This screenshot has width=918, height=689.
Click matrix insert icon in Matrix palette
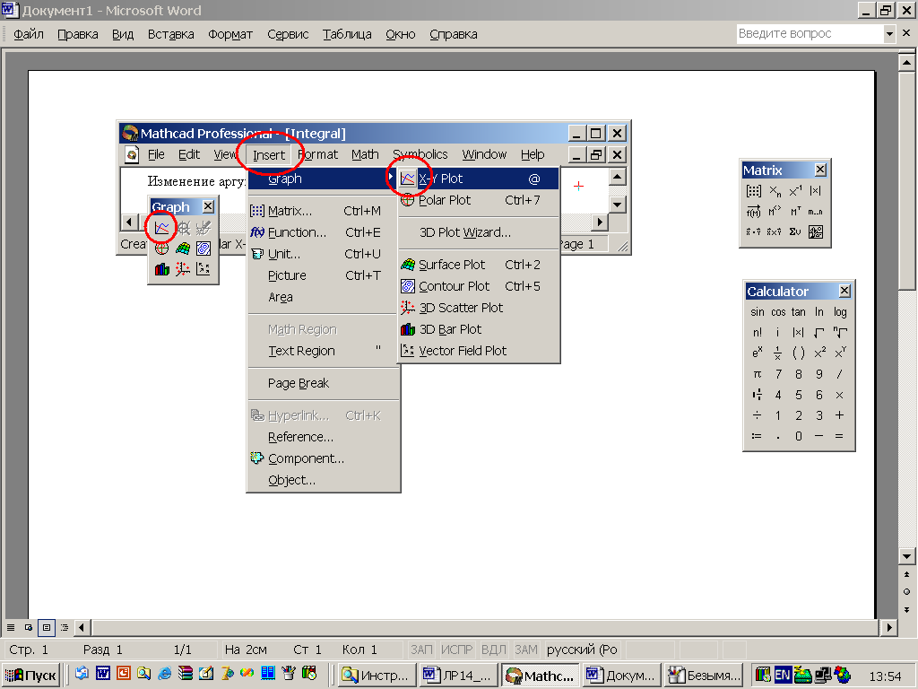(x=754, y=191)
